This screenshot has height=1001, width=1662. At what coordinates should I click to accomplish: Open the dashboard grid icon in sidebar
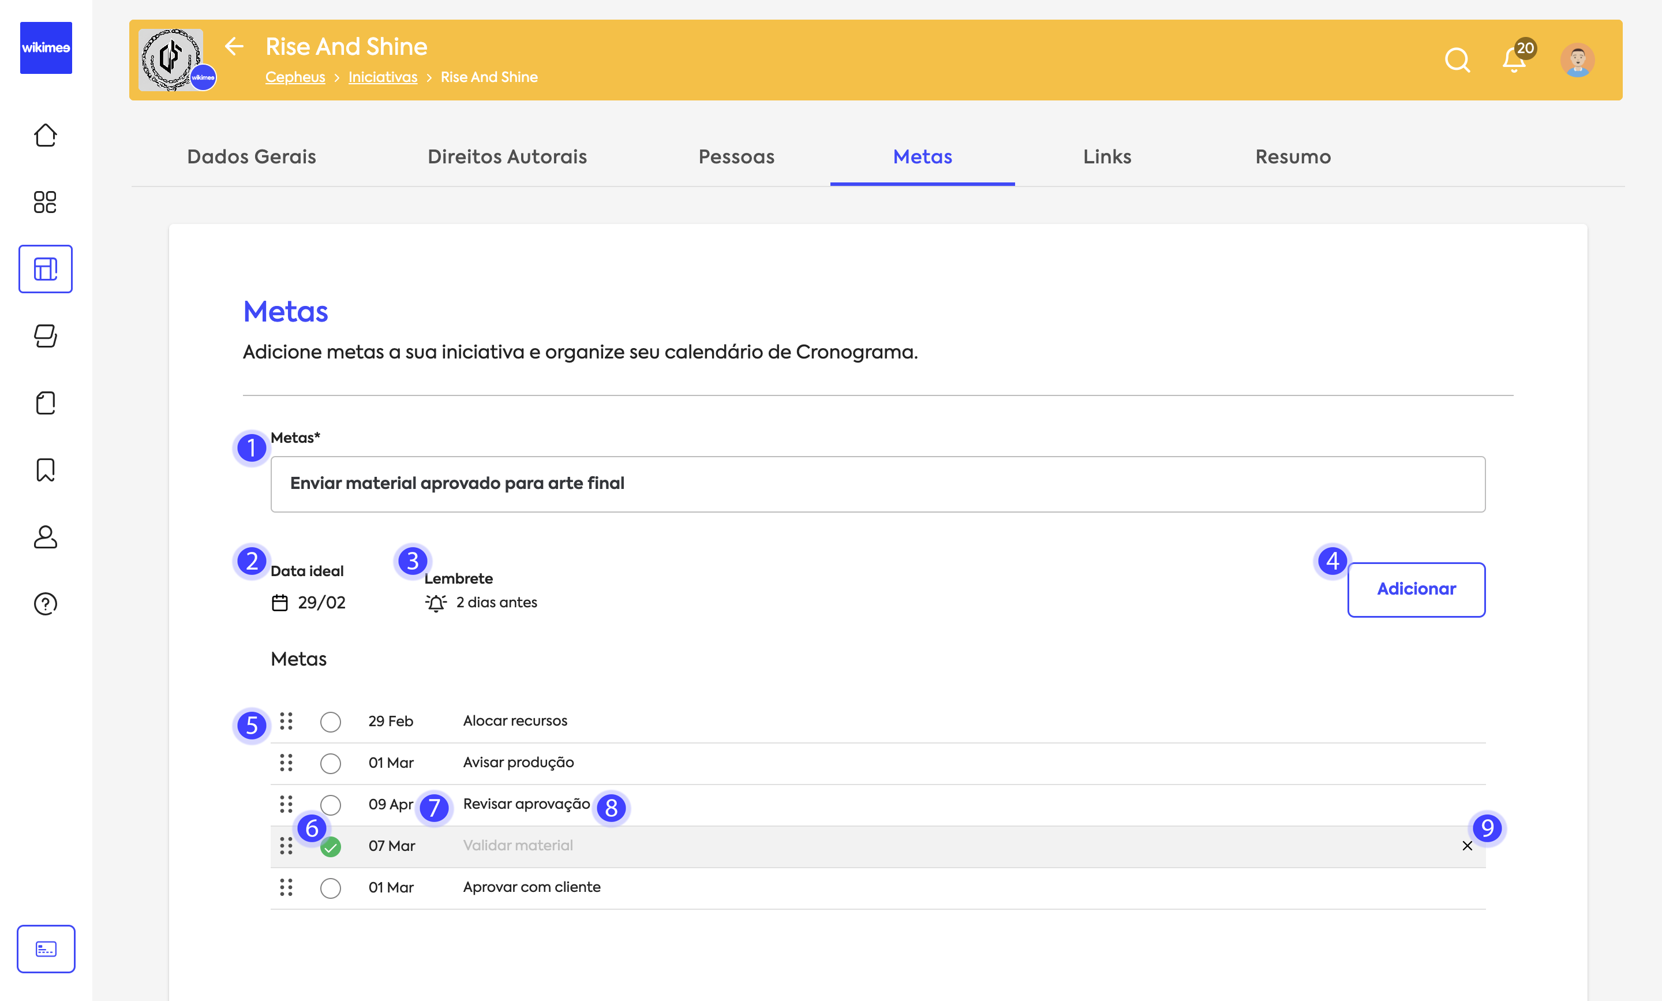tap(45, 201)
